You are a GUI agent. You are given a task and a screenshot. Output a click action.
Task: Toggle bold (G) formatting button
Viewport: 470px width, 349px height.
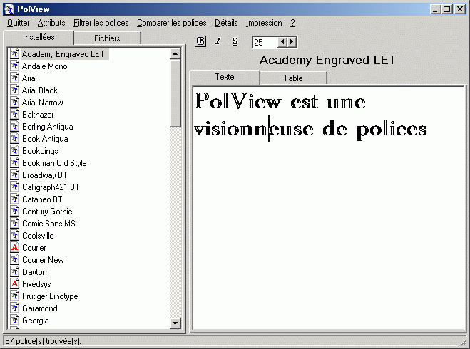click(x=200, y=41)
